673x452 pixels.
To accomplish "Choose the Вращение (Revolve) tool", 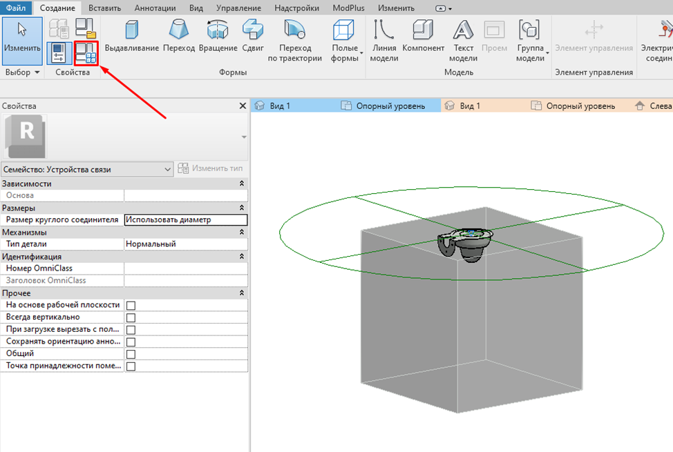I will [218, 31].
